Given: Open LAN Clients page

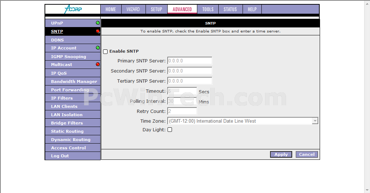Looking at the screenshot, I should pyautogui.click(x=73, y=106).
